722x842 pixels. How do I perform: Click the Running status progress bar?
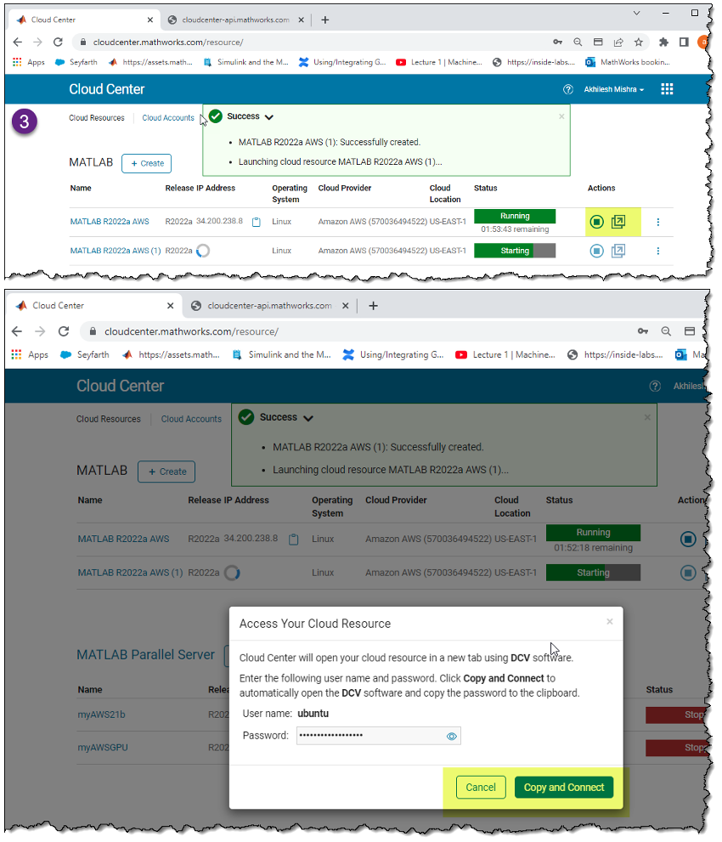(x=514, y=216)
